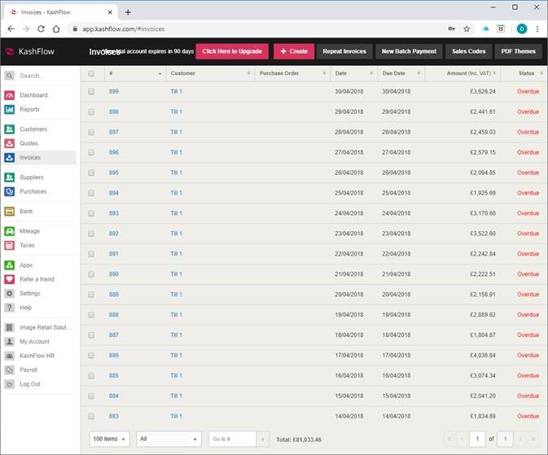Click the Bank icon in sidebar
Viewport: 548px width, 455px height.
click(x=10, y=212)
